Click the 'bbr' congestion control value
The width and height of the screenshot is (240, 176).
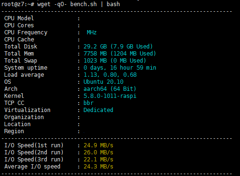(x=88, y=103)
